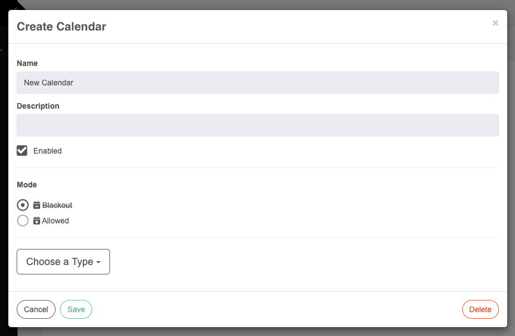The image size is (515, 336).
Task: Click the Create Calendar dialog title
Action: tap(62, 27)
